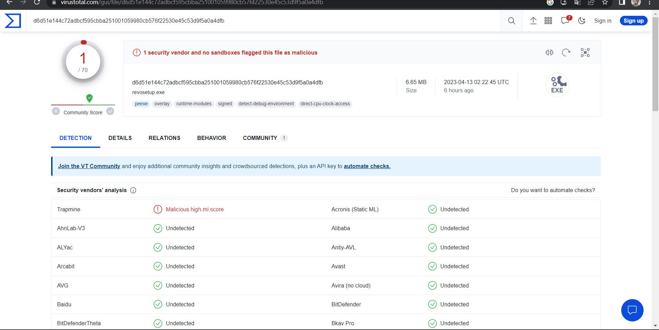This screenshot has height=330, width=659.
Task: Open the RELATIONS tab
Action: (x=164, y=138)
